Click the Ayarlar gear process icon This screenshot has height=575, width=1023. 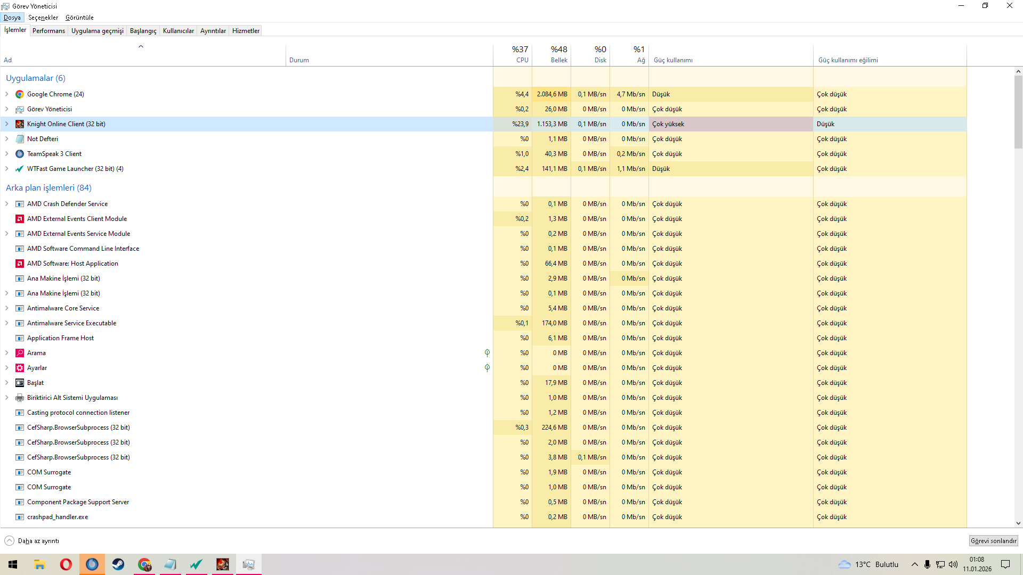pyautogui.click(x=20, y=368)
